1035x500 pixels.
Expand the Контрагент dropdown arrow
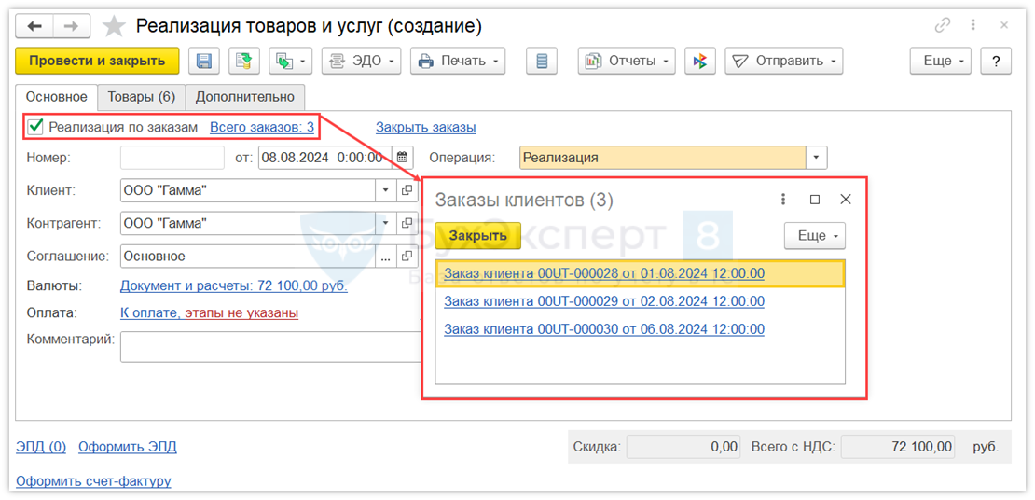click(386, 223)
